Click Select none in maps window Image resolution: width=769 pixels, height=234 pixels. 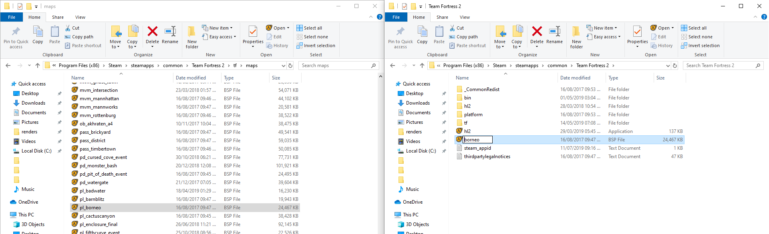[312, 37]
